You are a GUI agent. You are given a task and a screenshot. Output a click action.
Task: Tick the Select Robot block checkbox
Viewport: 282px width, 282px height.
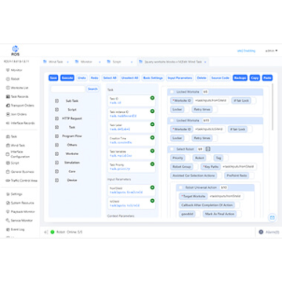[172, 149]
